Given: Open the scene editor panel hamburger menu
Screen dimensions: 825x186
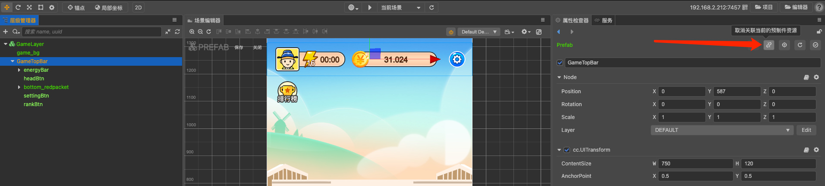Looking at the screenshot, I should [x=543, y=20].
